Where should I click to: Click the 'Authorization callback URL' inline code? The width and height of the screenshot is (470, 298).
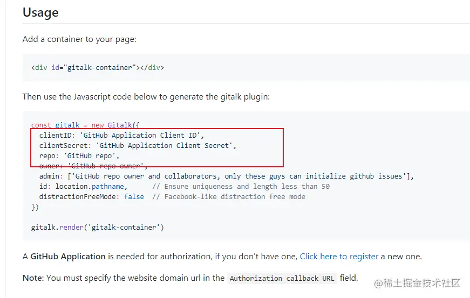coord(282,278)
